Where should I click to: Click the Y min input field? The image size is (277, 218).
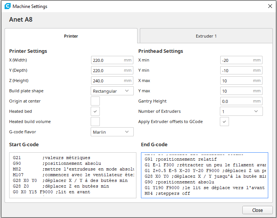241,70
